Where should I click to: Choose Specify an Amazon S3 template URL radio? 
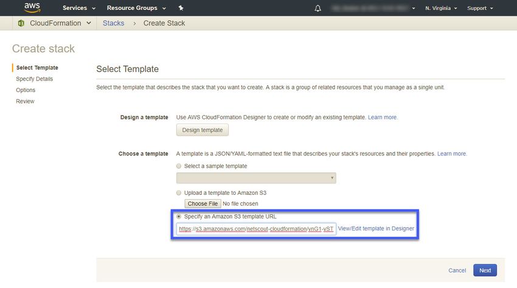point(179,216)
